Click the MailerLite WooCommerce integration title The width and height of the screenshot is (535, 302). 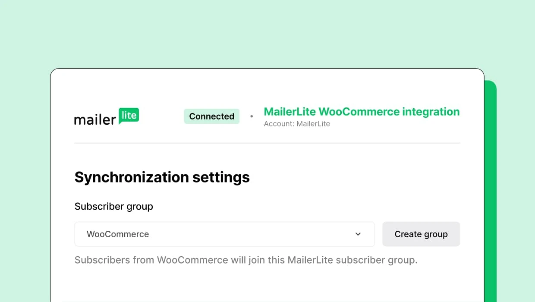(x=362, y=112)
